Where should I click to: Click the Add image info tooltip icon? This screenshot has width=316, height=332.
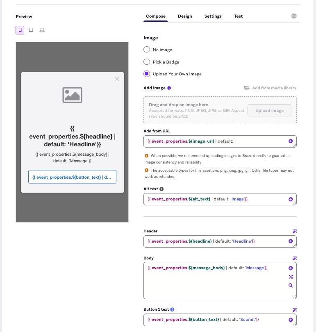click(x=169, y=88)
